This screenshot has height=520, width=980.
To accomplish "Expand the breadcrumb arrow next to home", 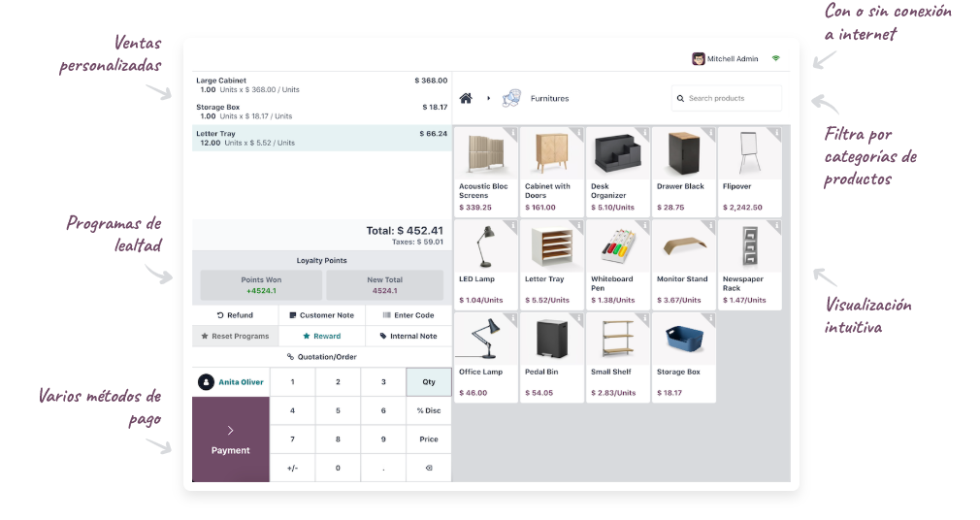I will tap(488, 98).
